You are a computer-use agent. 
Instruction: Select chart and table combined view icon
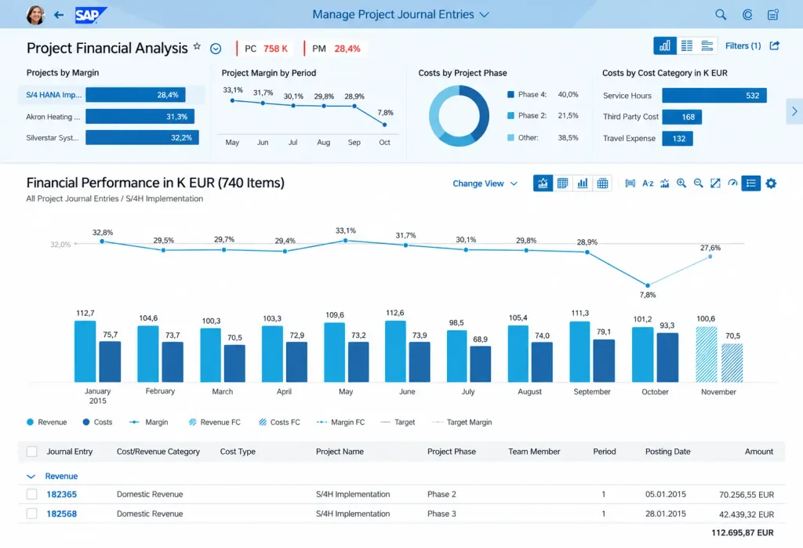(543, 183)
